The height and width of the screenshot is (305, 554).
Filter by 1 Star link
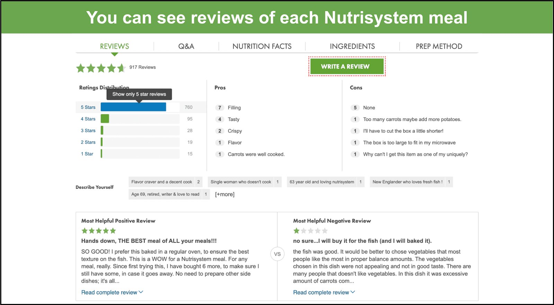(x=87, y=154)
